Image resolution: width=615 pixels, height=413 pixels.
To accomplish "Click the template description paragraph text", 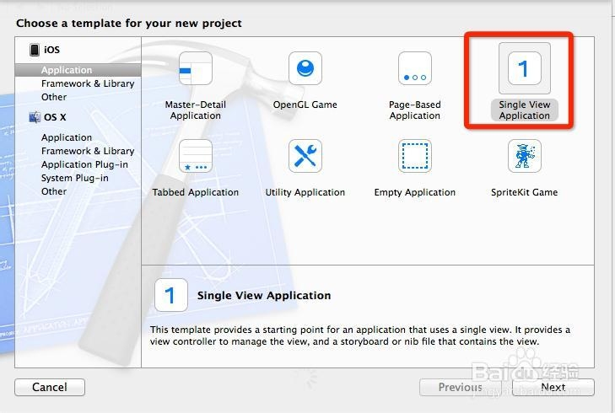I will (359, 335).
